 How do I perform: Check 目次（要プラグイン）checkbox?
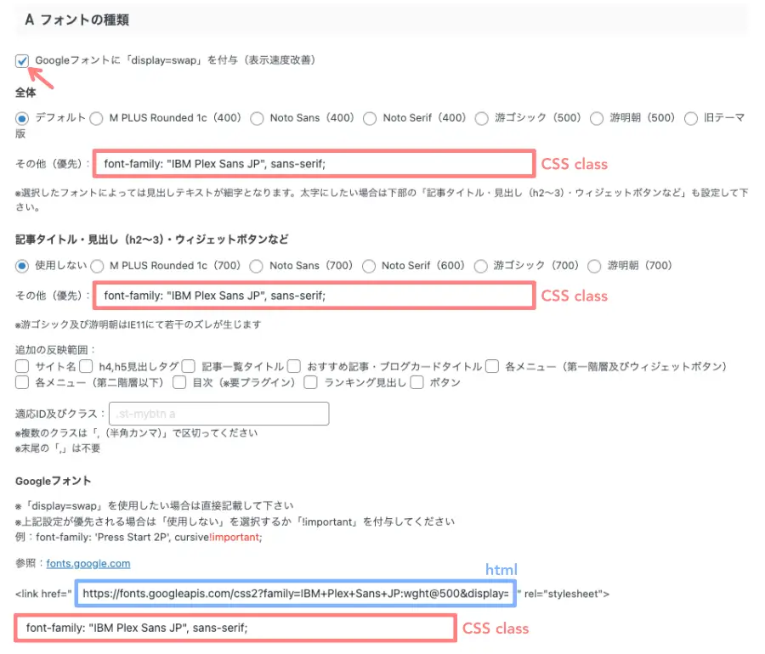coord(178,382)
